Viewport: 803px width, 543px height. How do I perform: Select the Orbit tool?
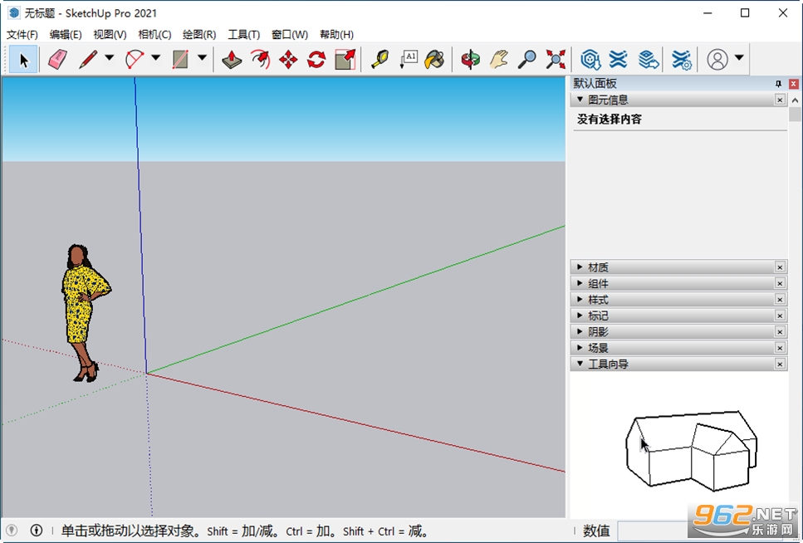[x=470, y=60]
